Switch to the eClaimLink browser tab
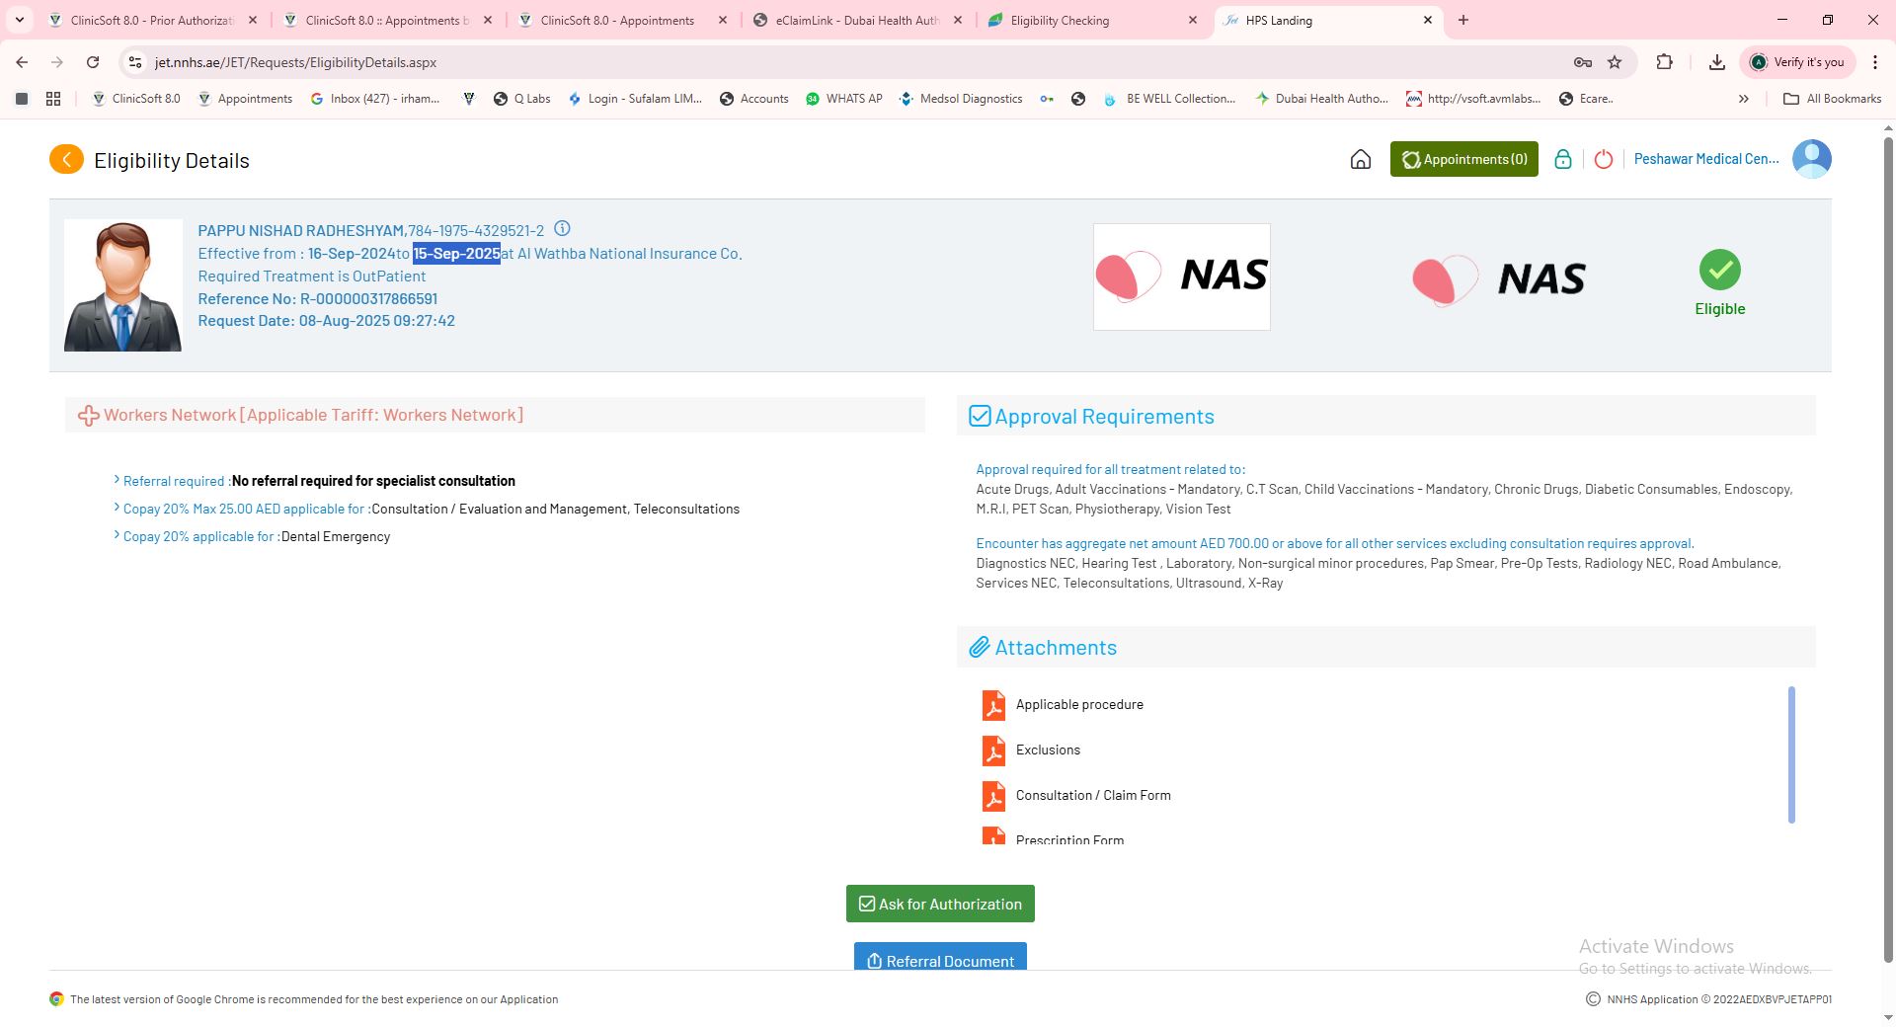This screenshot has height=1027, width=1896. [x=855, y=21]
